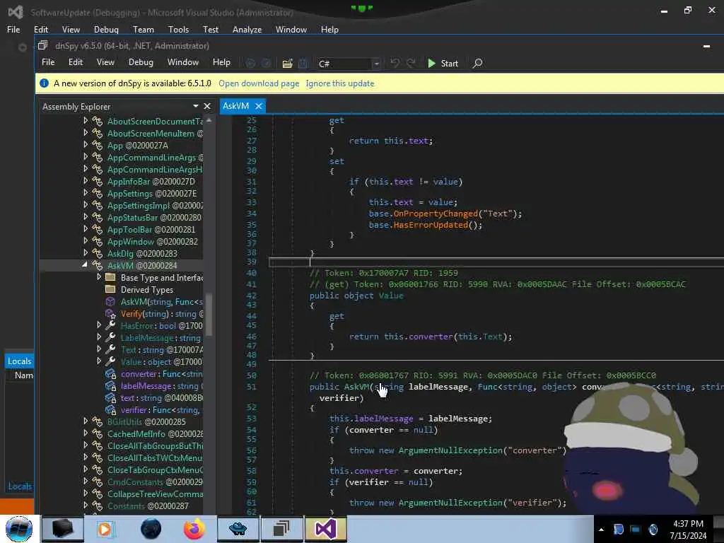
Task: Expand BGJitUtils @02000285 node
Action: pyautogui.click(x=86, y=421)
